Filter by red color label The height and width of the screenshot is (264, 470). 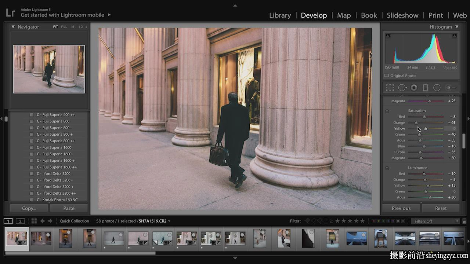point(374,221)
